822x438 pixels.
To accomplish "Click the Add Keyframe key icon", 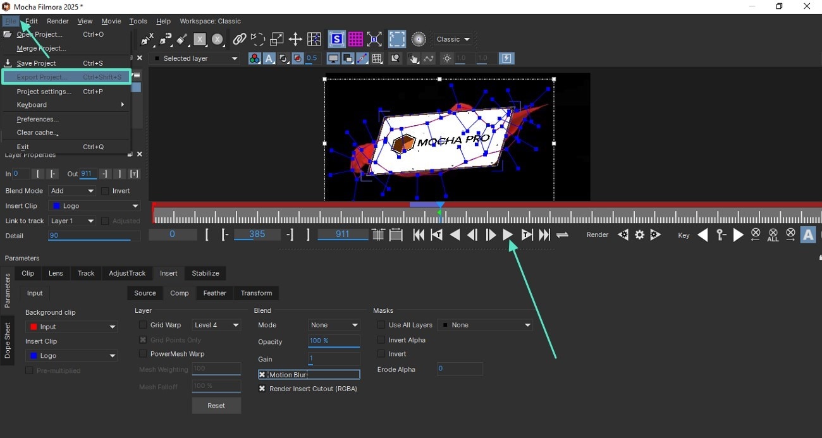I will point(721,234).
